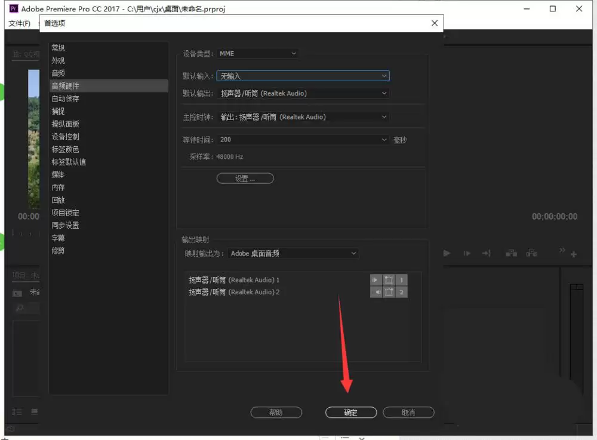Click the go to out point icon
This screenshot has height=440, width=597.
coord(487,253)
